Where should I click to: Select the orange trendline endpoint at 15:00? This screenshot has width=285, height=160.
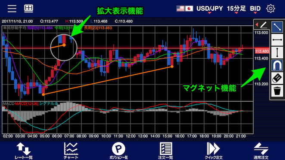[172, 66]
